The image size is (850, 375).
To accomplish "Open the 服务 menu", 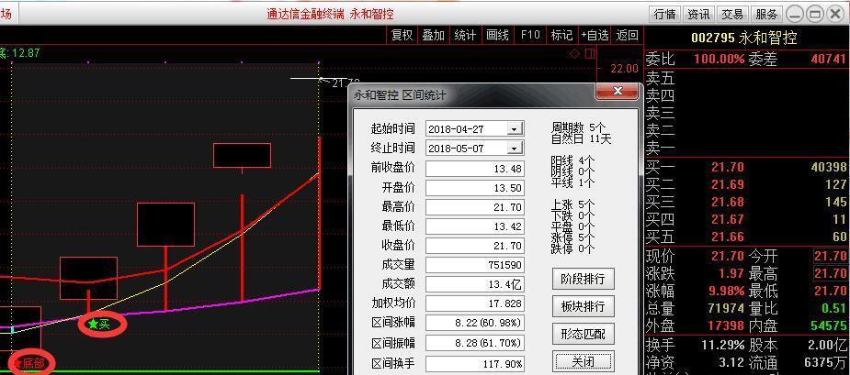I will click(765, 14).
